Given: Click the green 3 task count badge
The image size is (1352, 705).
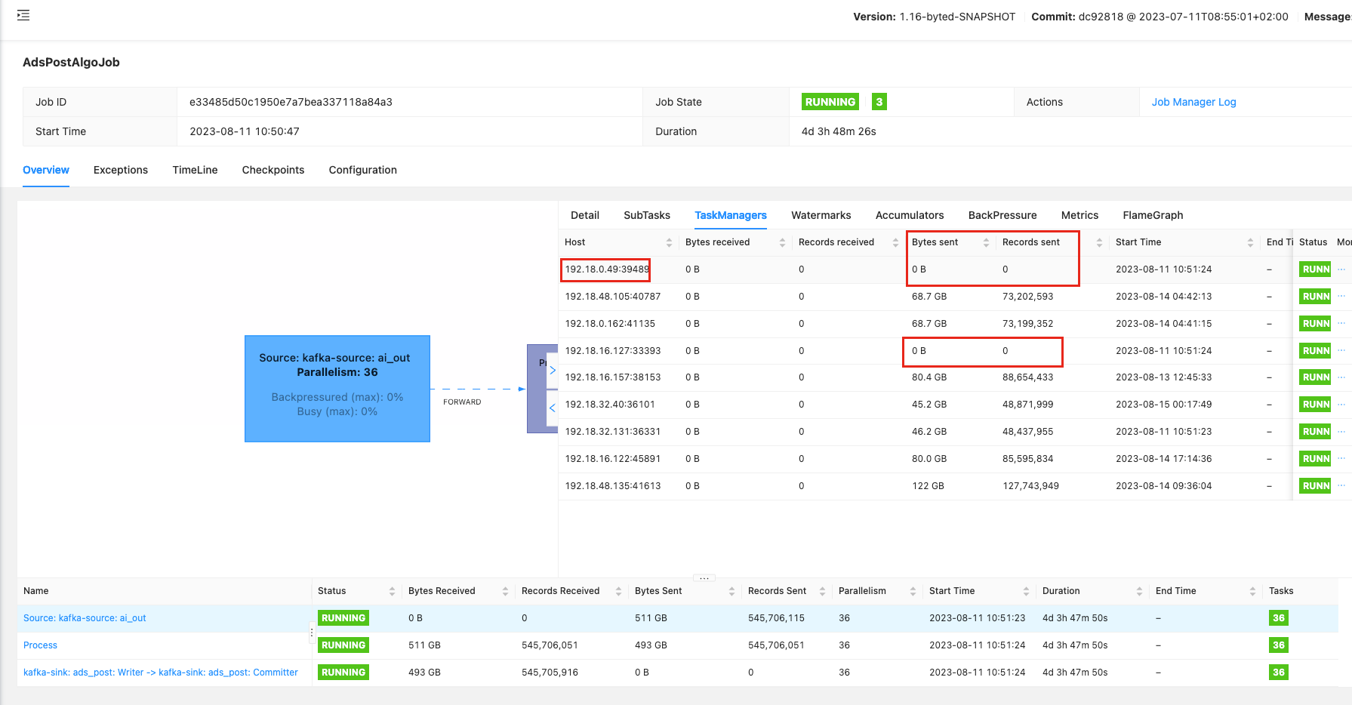Looking at the screenshot, I should 879,102.
